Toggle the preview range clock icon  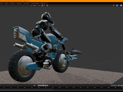click(x=119, y=85)
